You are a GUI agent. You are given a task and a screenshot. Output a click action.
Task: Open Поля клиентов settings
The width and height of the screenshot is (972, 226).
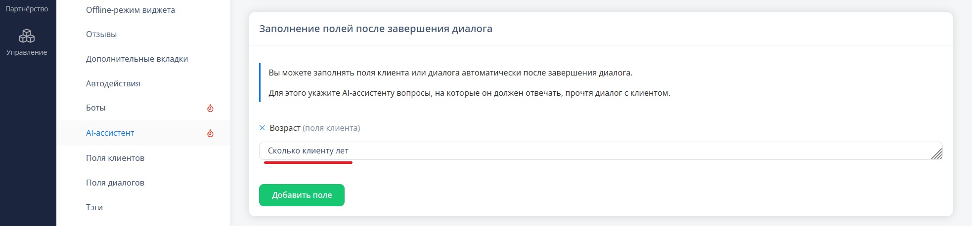[115, 158]
